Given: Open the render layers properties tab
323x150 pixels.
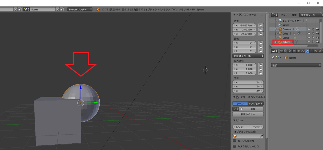Looking at the screenshot, I should [x=286, y=51].
